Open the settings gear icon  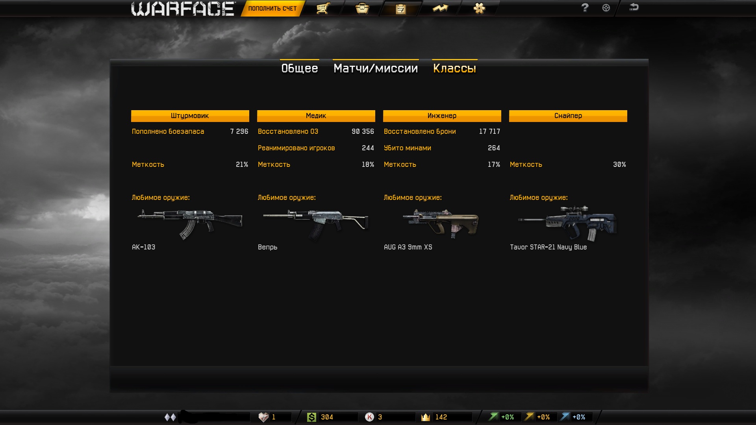tap(606, 8)
